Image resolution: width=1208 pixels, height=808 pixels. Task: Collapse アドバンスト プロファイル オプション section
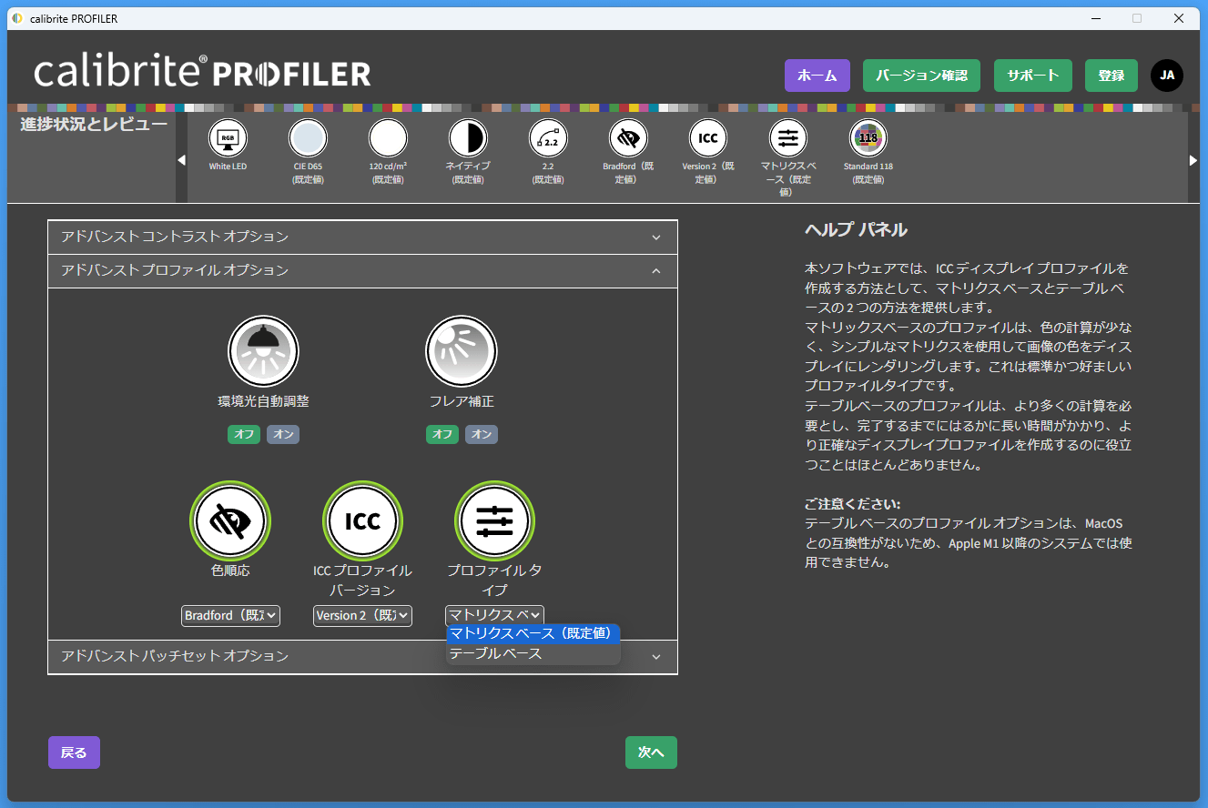pyautogui.click(x=362, y=270)
